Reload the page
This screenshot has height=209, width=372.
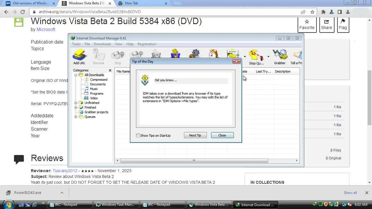click(x=23, y=12)
